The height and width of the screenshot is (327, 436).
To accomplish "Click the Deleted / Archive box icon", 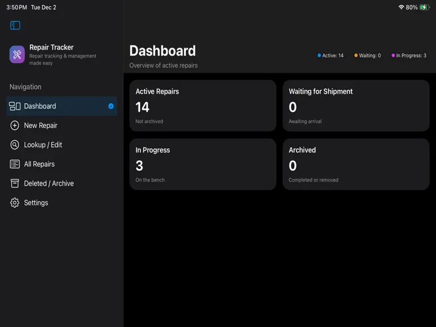I will tap(15, 183).
